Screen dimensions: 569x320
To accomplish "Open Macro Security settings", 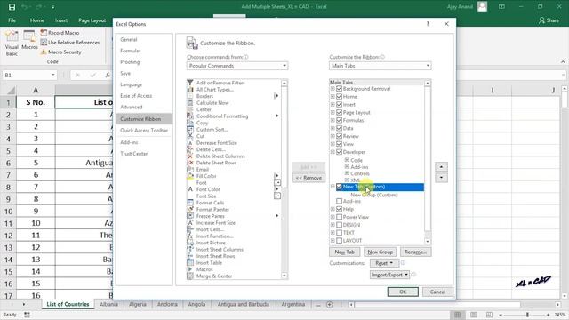I will (x=61, y=52).
